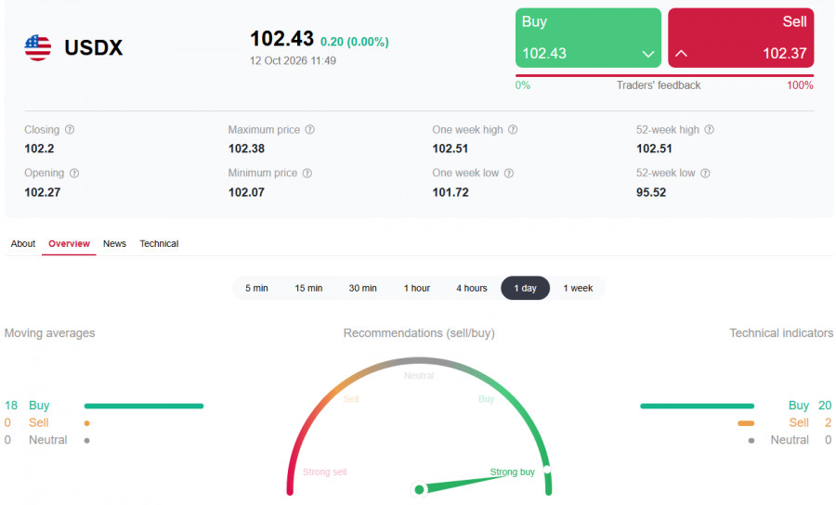836x505 pixels.
Task: Click the One week low value 101.72
Action: click(x=451, y=192)
